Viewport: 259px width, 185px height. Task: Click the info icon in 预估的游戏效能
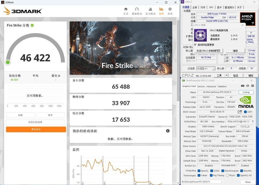pos(168,131)
